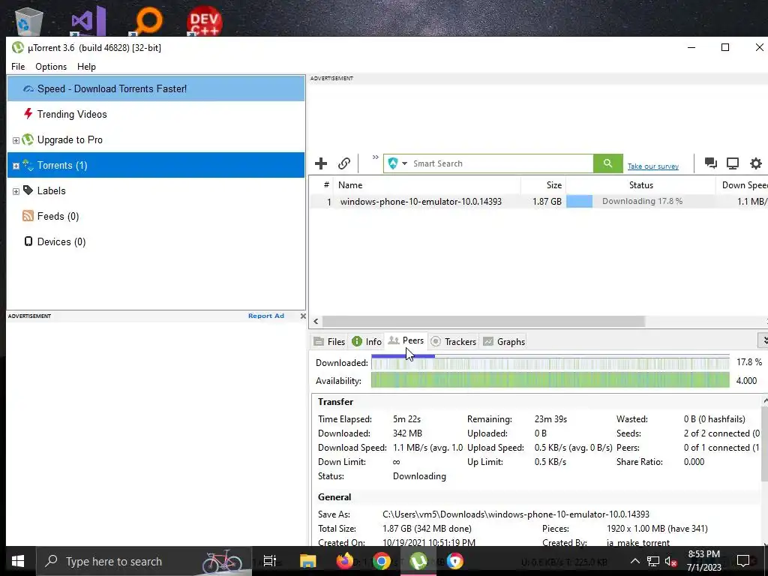Click the Downloaded pieces bar in Info

tap(550, 363)
